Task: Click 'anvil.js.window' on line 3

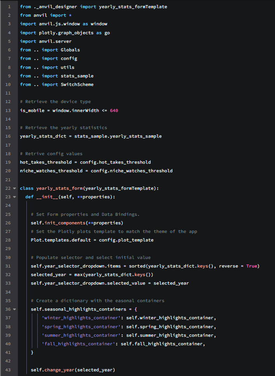Action: [x=60, y=24]
